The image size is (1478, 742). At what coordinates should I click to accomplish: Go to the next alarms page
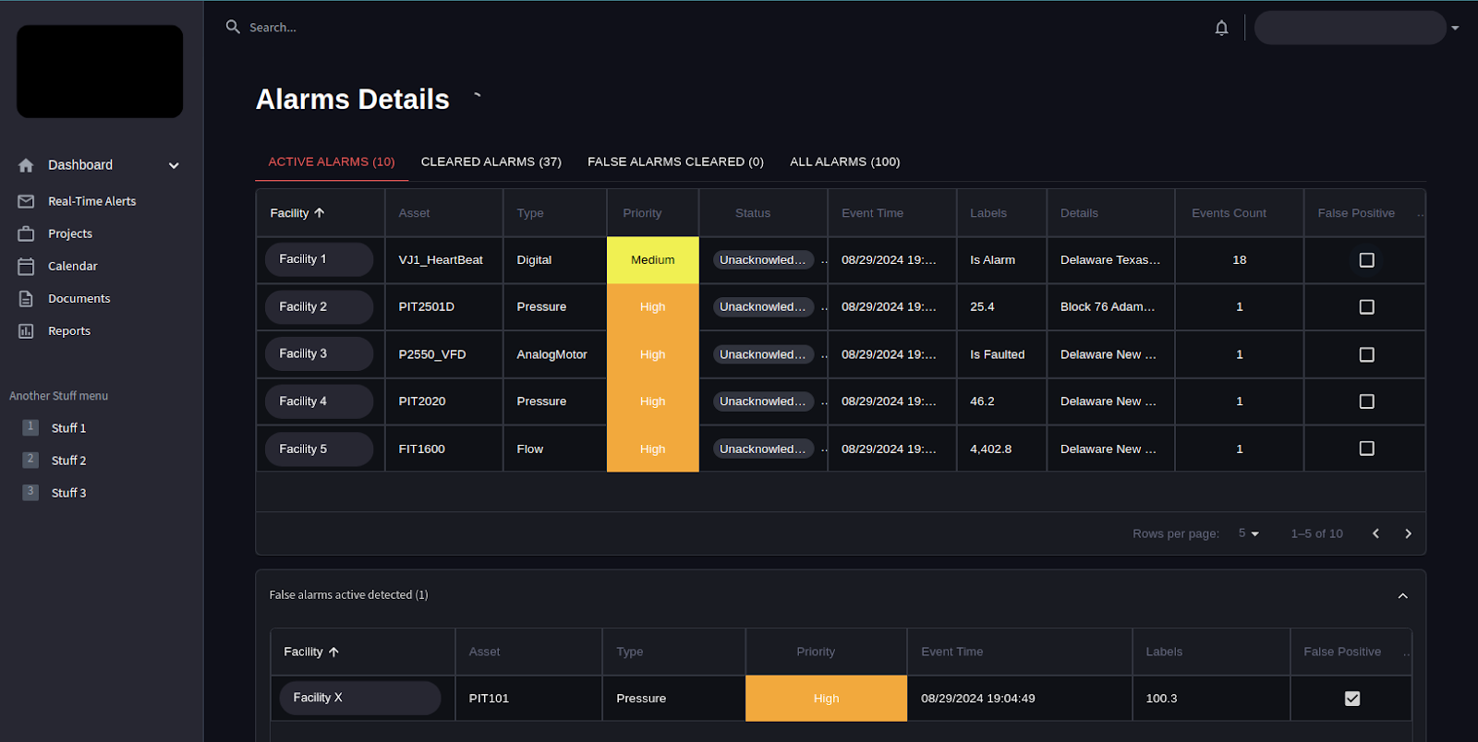(1408, 533)
